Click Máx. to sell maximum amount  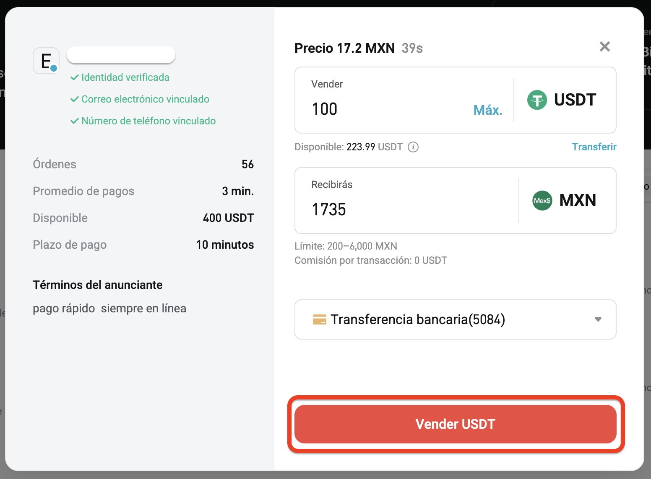487,110
